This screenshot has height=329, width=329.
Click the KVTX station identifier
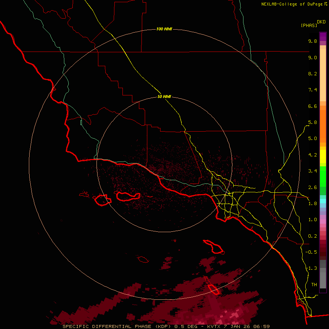214,326
